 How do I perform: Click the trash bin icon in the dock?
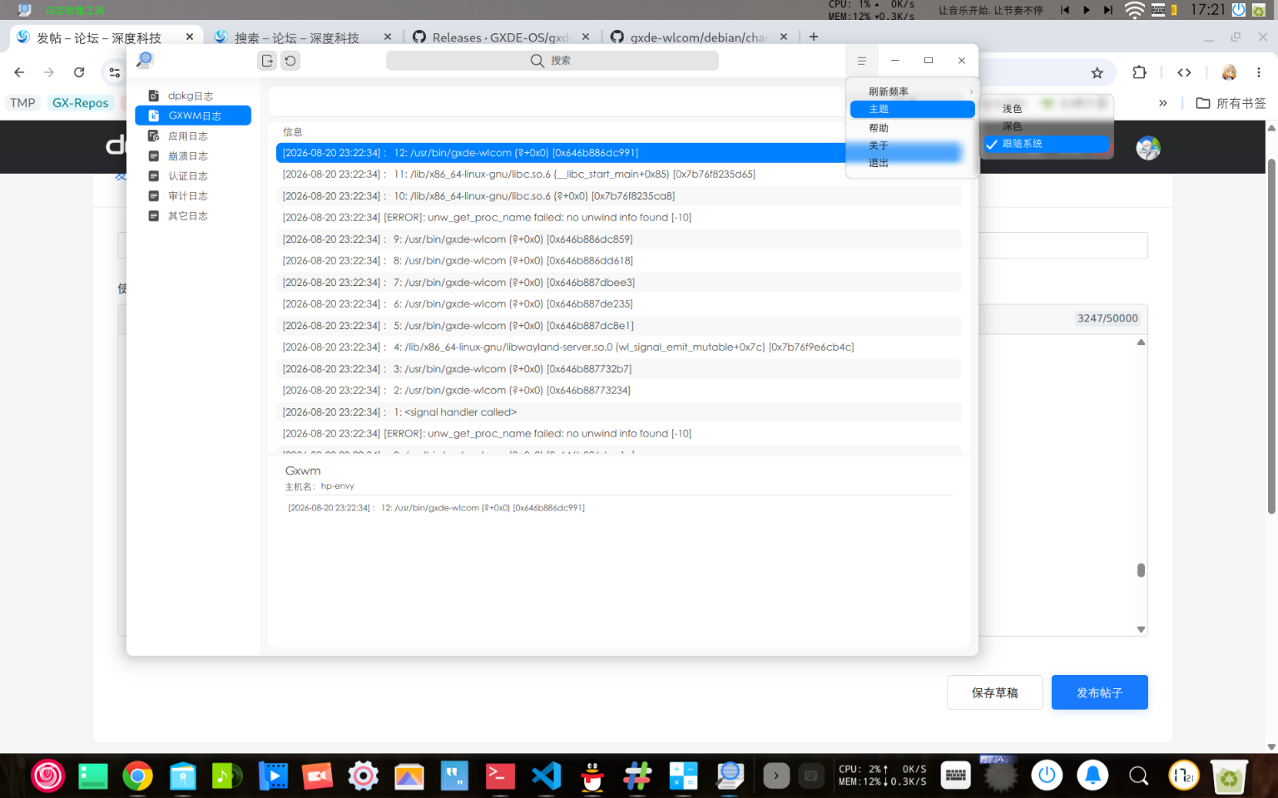click(x=1229, y=776)
